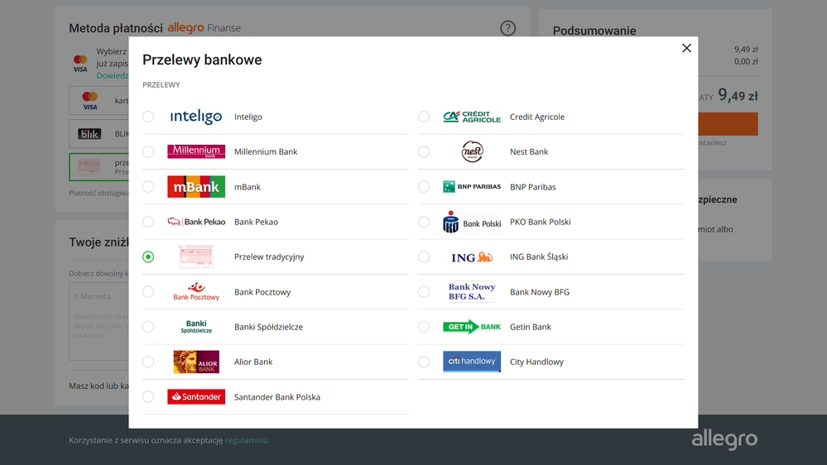
Task: Close the Przelewy bankowe dialog
Action: [x=686, y=48]
